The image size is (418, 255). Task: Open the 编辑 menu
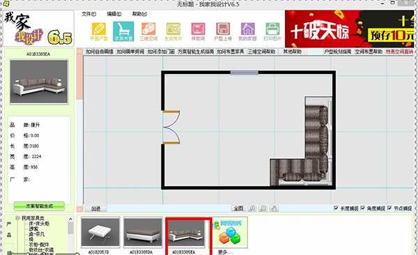[x=114, y=14]
